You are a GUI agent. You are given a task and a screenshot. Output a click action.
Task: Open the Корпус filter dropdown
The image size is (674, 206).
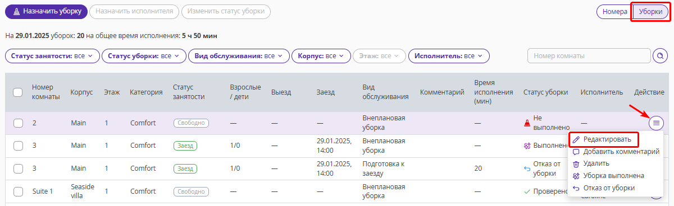tap(321, 56)
